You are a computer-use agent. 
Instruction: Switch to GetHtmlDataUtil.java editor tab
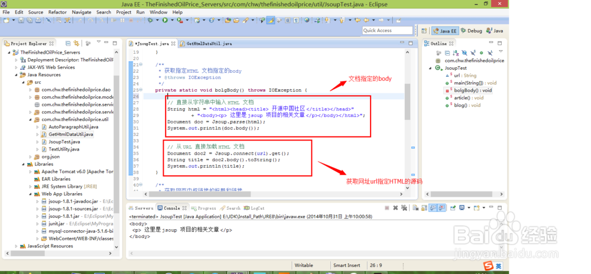coord(206,44)
